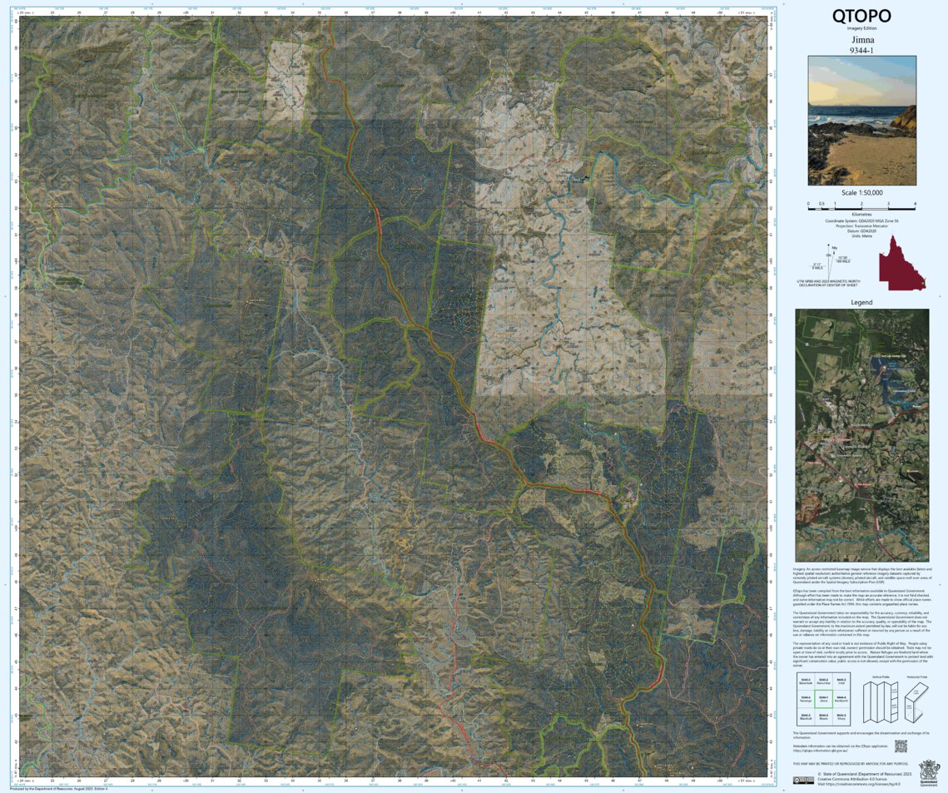Screen dimensions: 948x793
Task: Toggle the highlighted Jimna cell in adjacent-map index
Action: (824, 699)
